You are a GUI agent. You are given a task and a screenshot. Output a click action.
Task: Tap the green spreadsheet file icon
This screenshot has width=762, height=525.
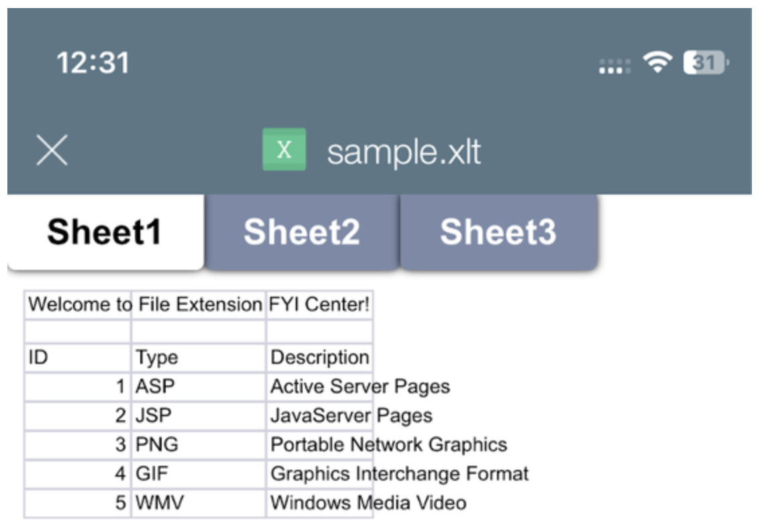click(x=284, y=150)
